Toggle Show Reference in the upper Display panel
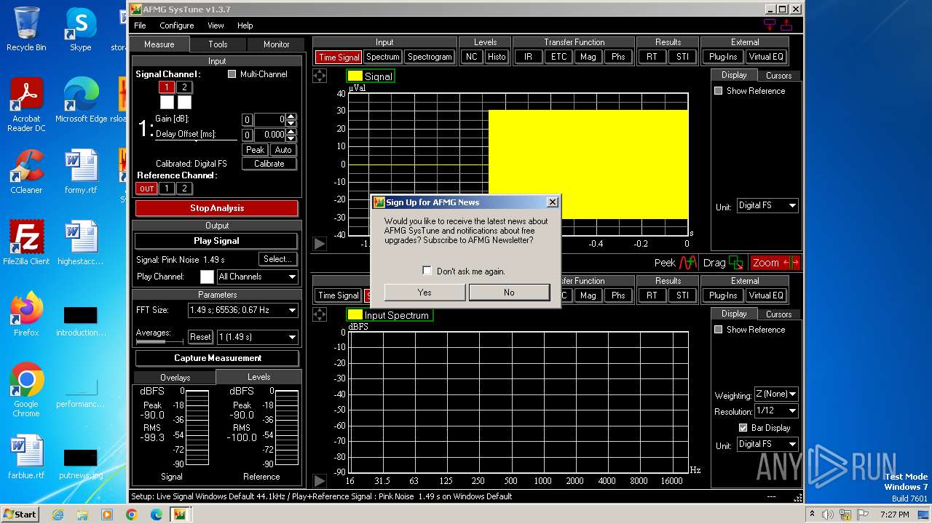932x524 pixels. [719, 91]
